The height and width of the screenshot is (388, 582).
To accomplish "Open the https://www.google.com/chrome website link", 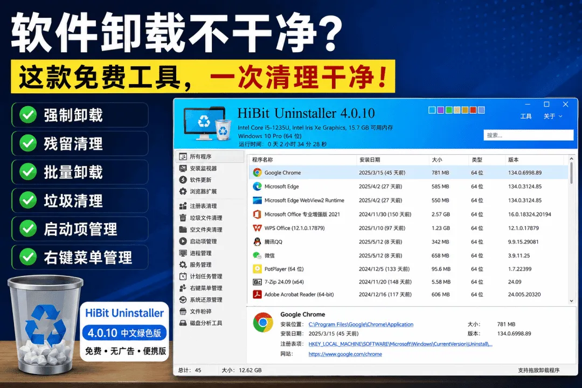I will click(x=345, y=354).
